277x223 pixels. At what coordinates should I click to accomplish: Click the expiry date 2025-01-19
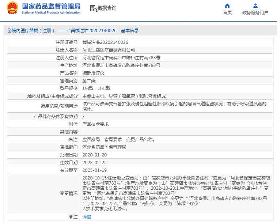click(94, 170)
